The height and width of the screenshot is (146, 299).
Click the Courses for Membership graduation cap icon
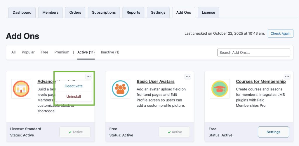220,89
